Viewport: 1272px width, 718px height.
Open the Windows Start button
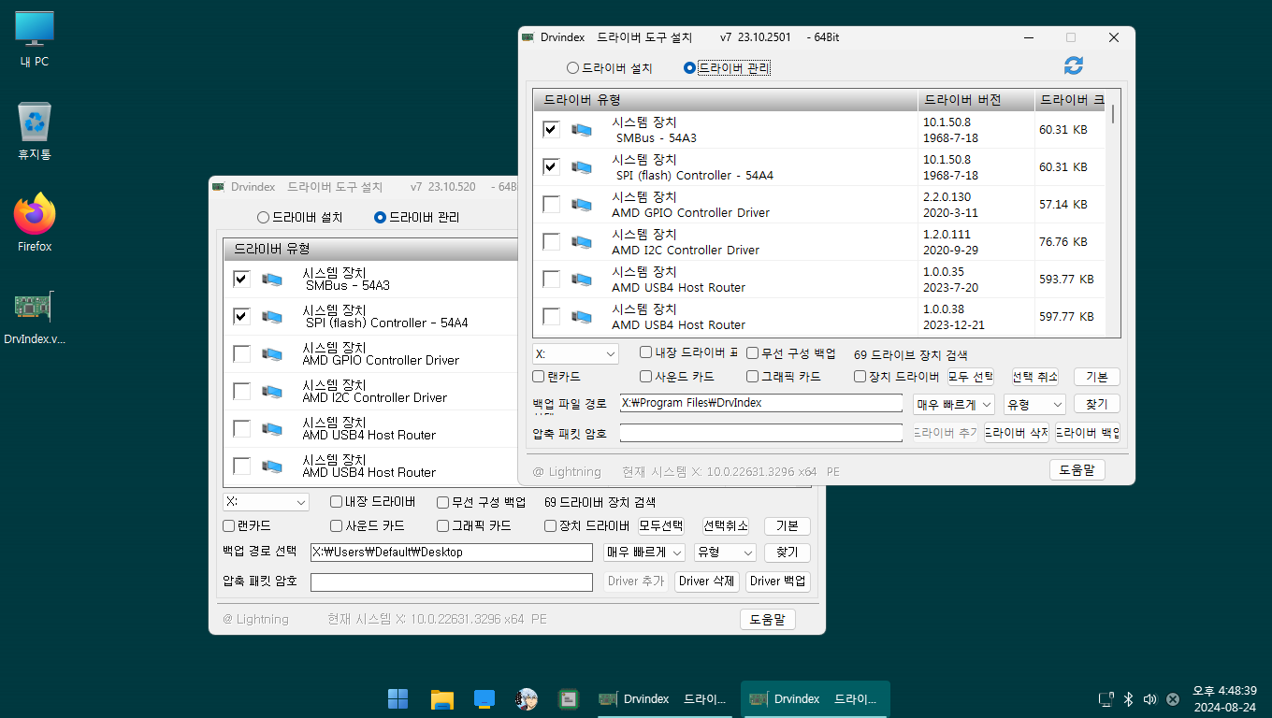(397, 698)
